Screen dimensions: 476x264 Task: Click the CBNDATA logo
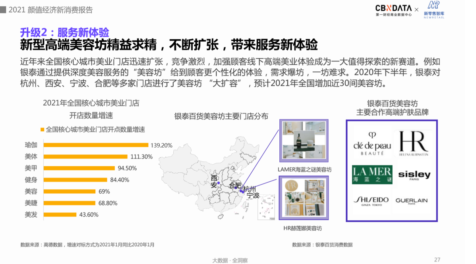point(393,10)
